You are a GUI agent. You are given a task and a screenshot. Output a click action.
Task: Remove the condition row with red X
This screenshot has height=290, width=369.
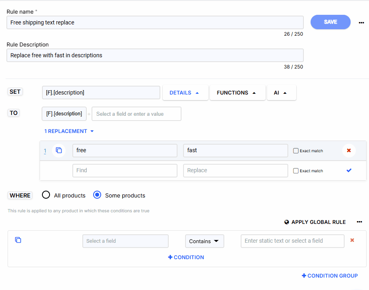(x=352, y=240)
